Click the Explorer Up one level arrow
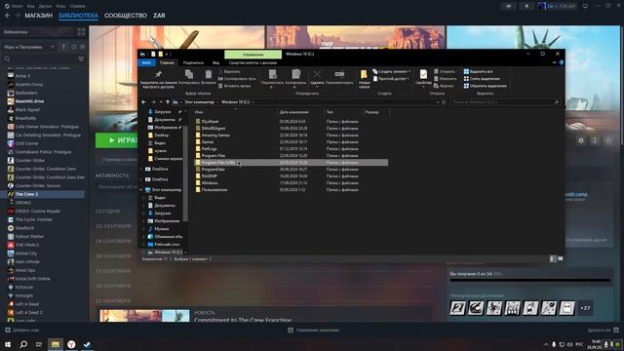624x351 pixels. pyautogui.click(x=168, y=102)
